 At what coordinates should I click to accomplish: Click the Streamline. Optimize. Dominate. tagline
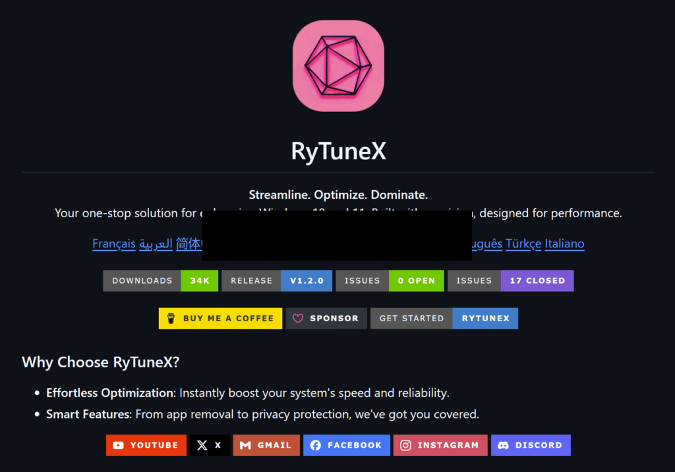(338, 195)
